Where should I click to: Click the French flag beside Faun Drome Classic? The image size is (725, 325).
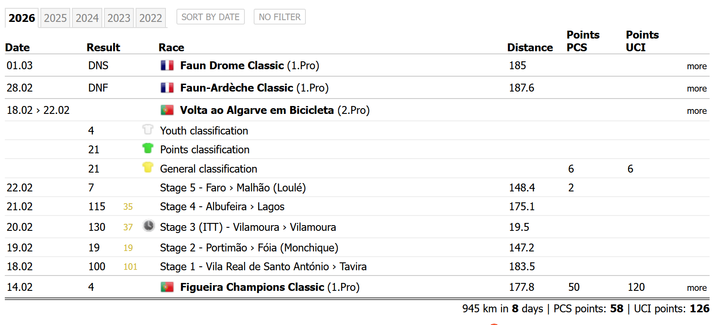pos(167,66)
